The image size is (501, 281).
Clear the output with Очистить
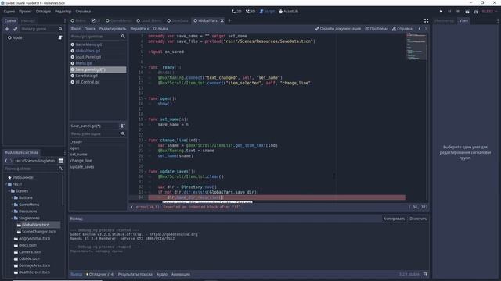(418, 219)
